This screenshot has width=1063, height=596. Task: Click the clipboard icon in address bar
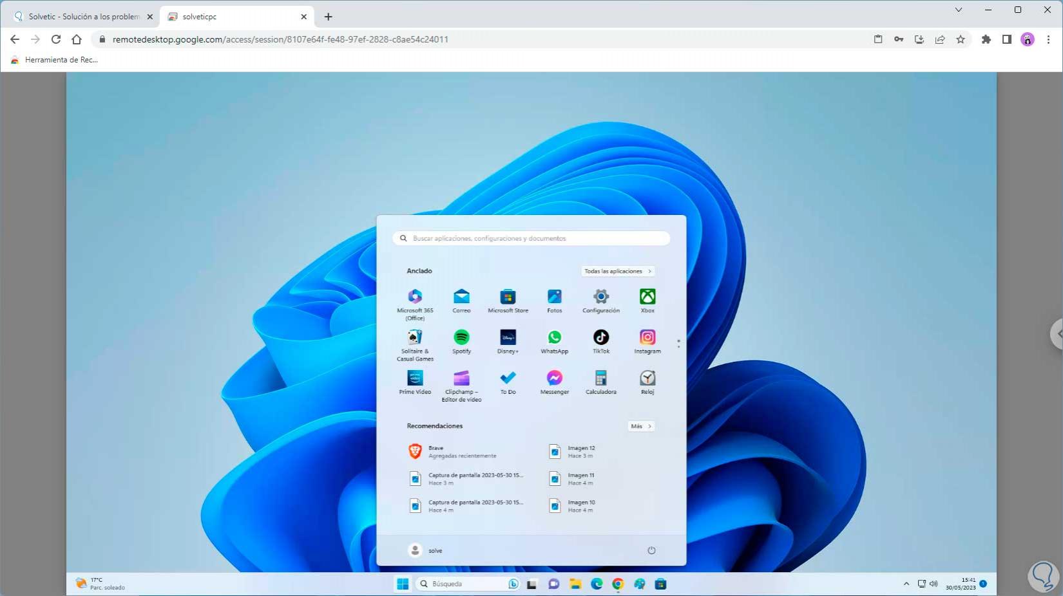tap(878, 39)
